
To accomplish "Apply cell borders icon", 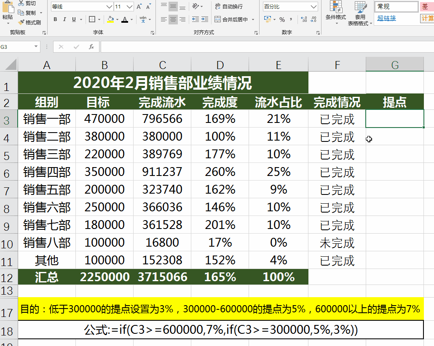I will pyautogui.click(x=92, y=19).
